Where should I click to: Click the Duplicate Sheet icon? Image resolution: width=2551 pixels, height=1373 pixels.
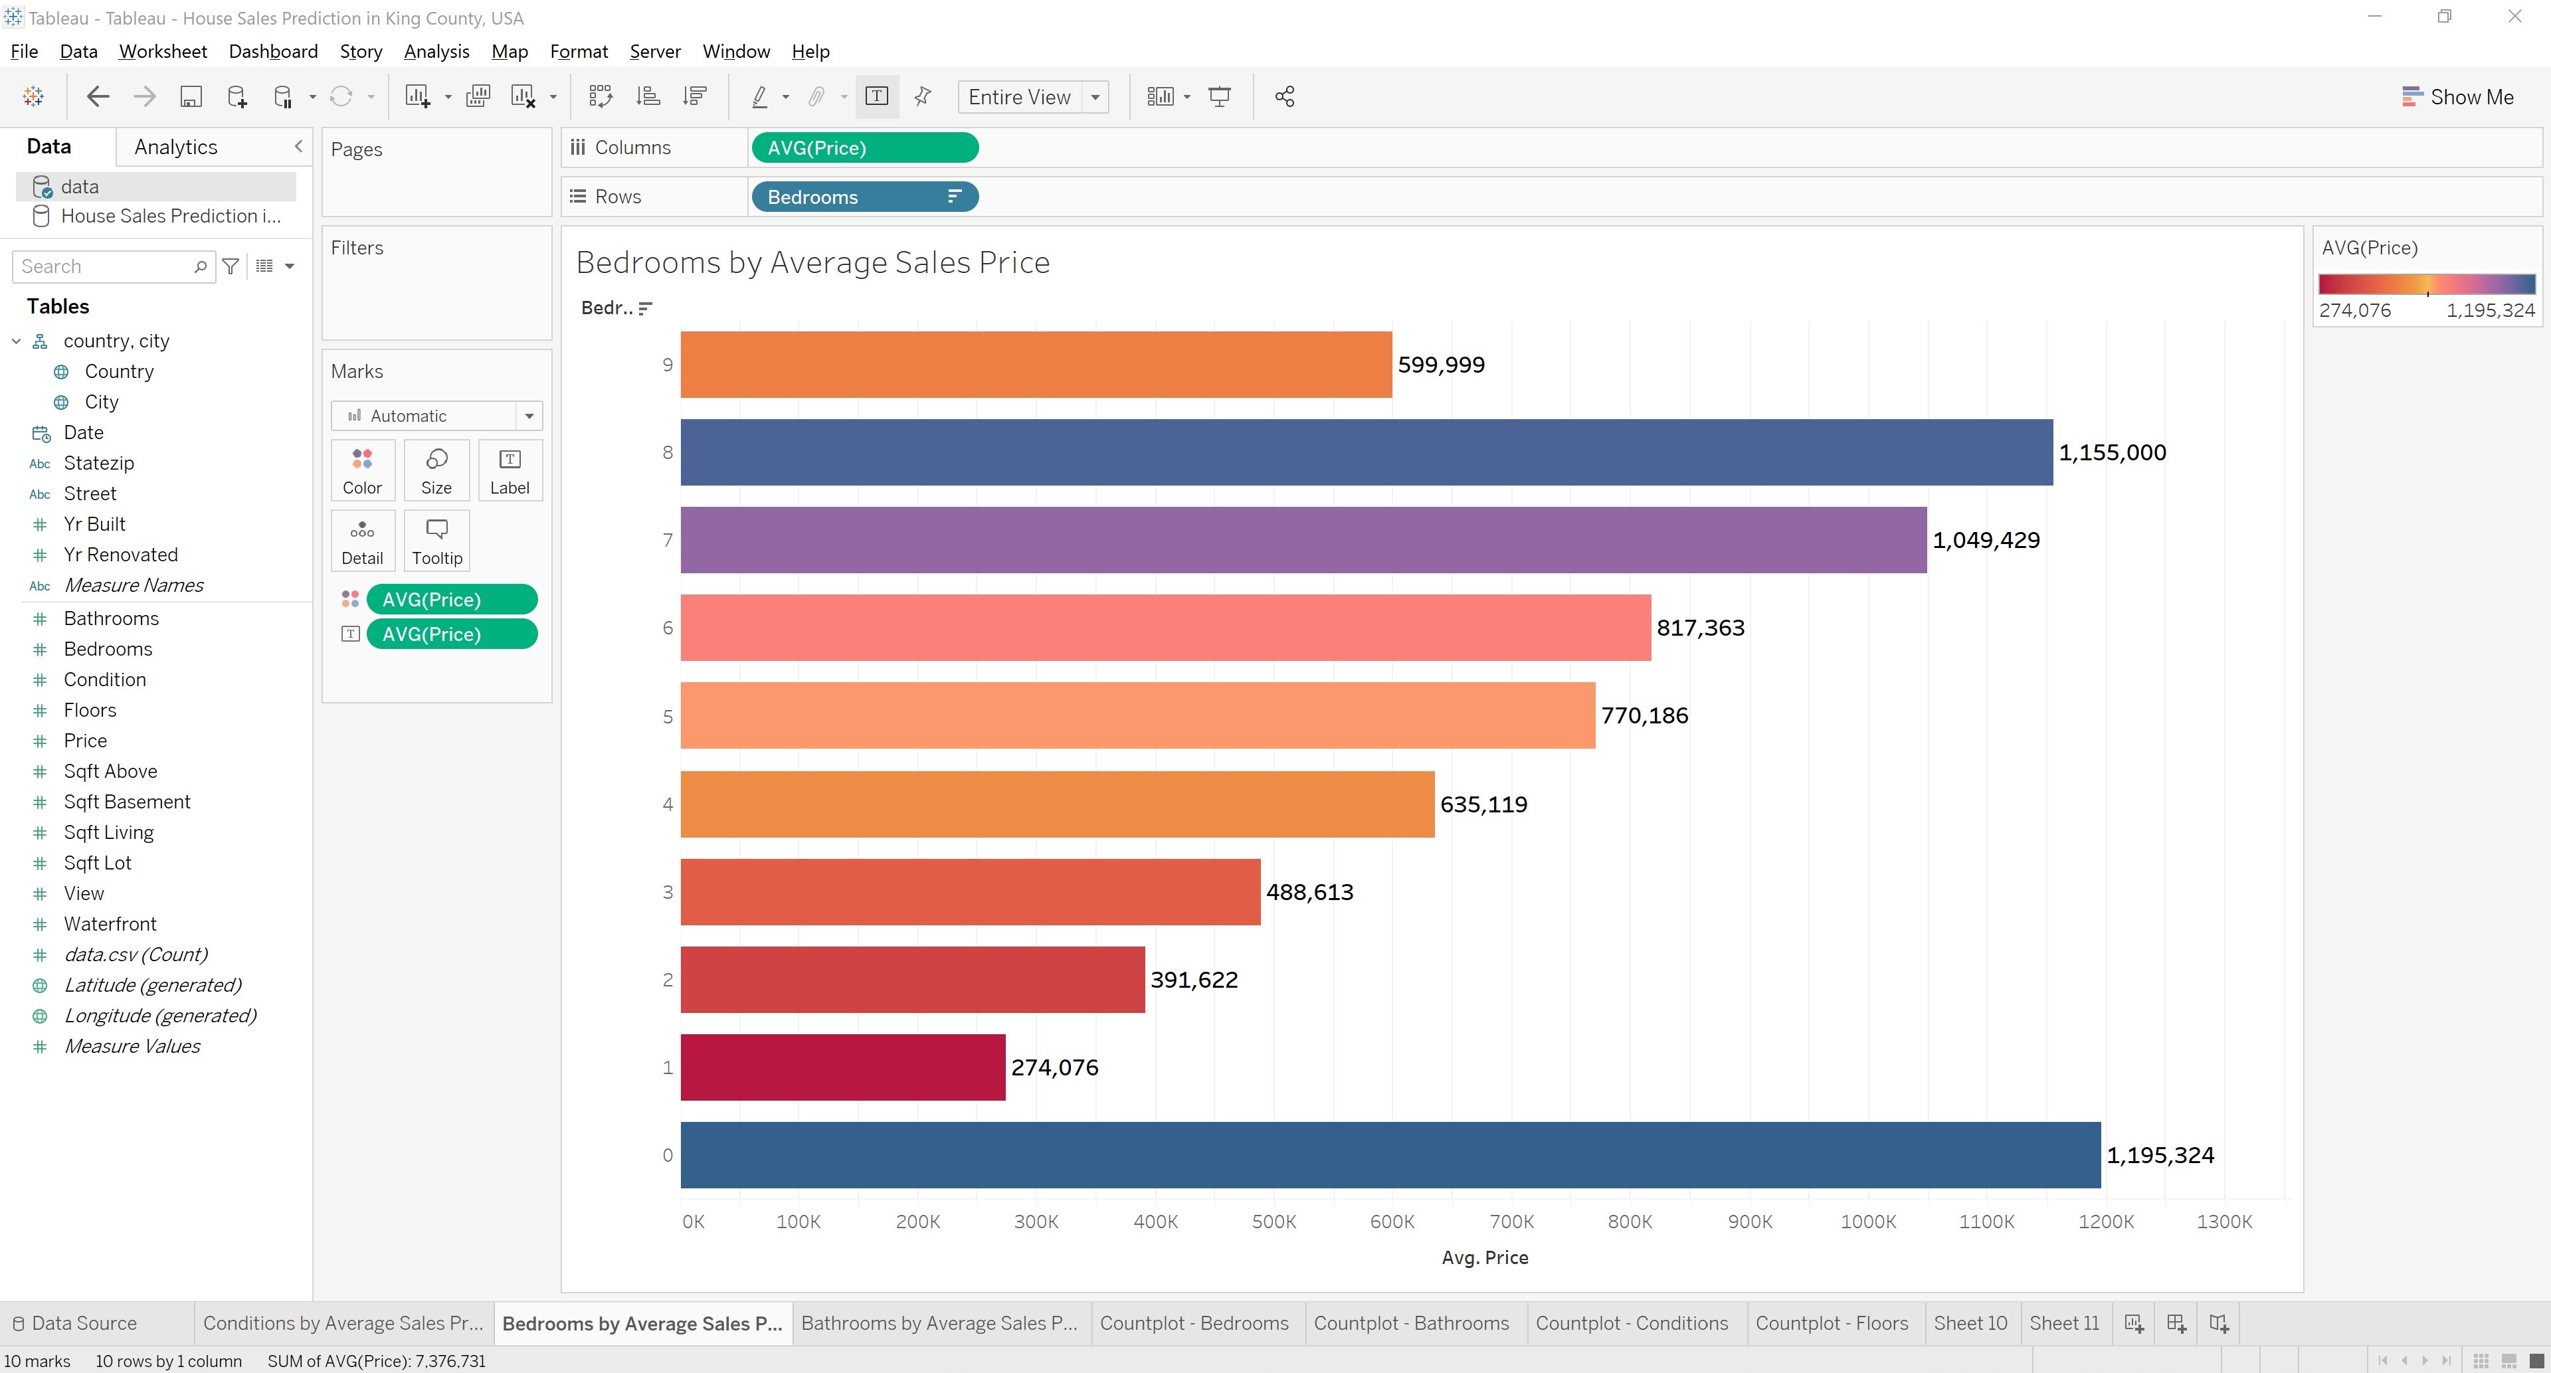[x=478, y=96]
